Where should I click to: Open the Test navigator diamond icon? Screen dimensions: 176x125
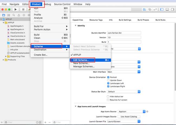click(x=24, y=15)
